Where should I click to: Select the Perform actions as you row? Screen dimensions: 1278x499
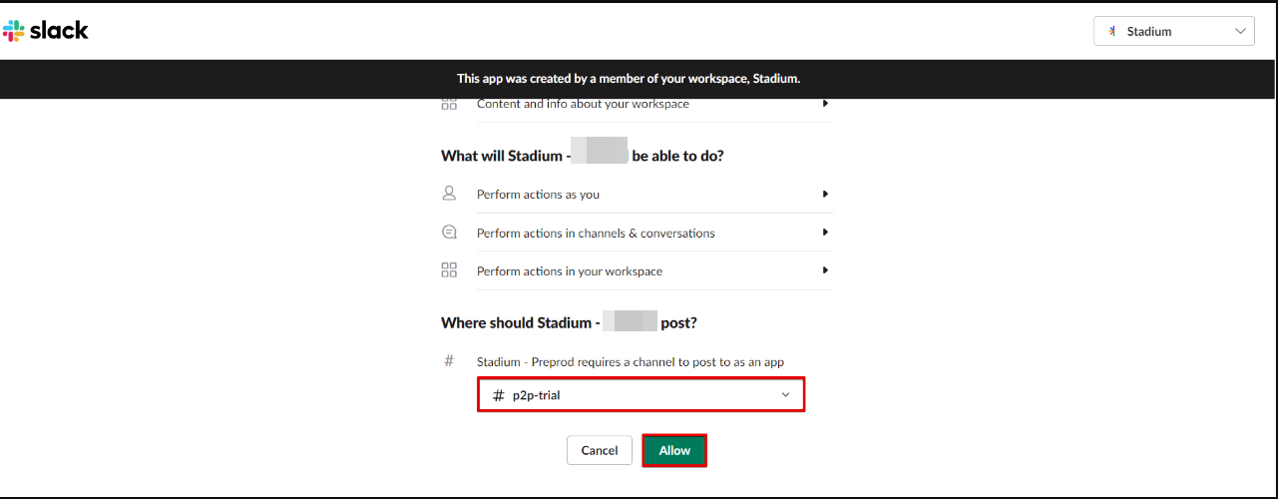[x=637, y=194]
